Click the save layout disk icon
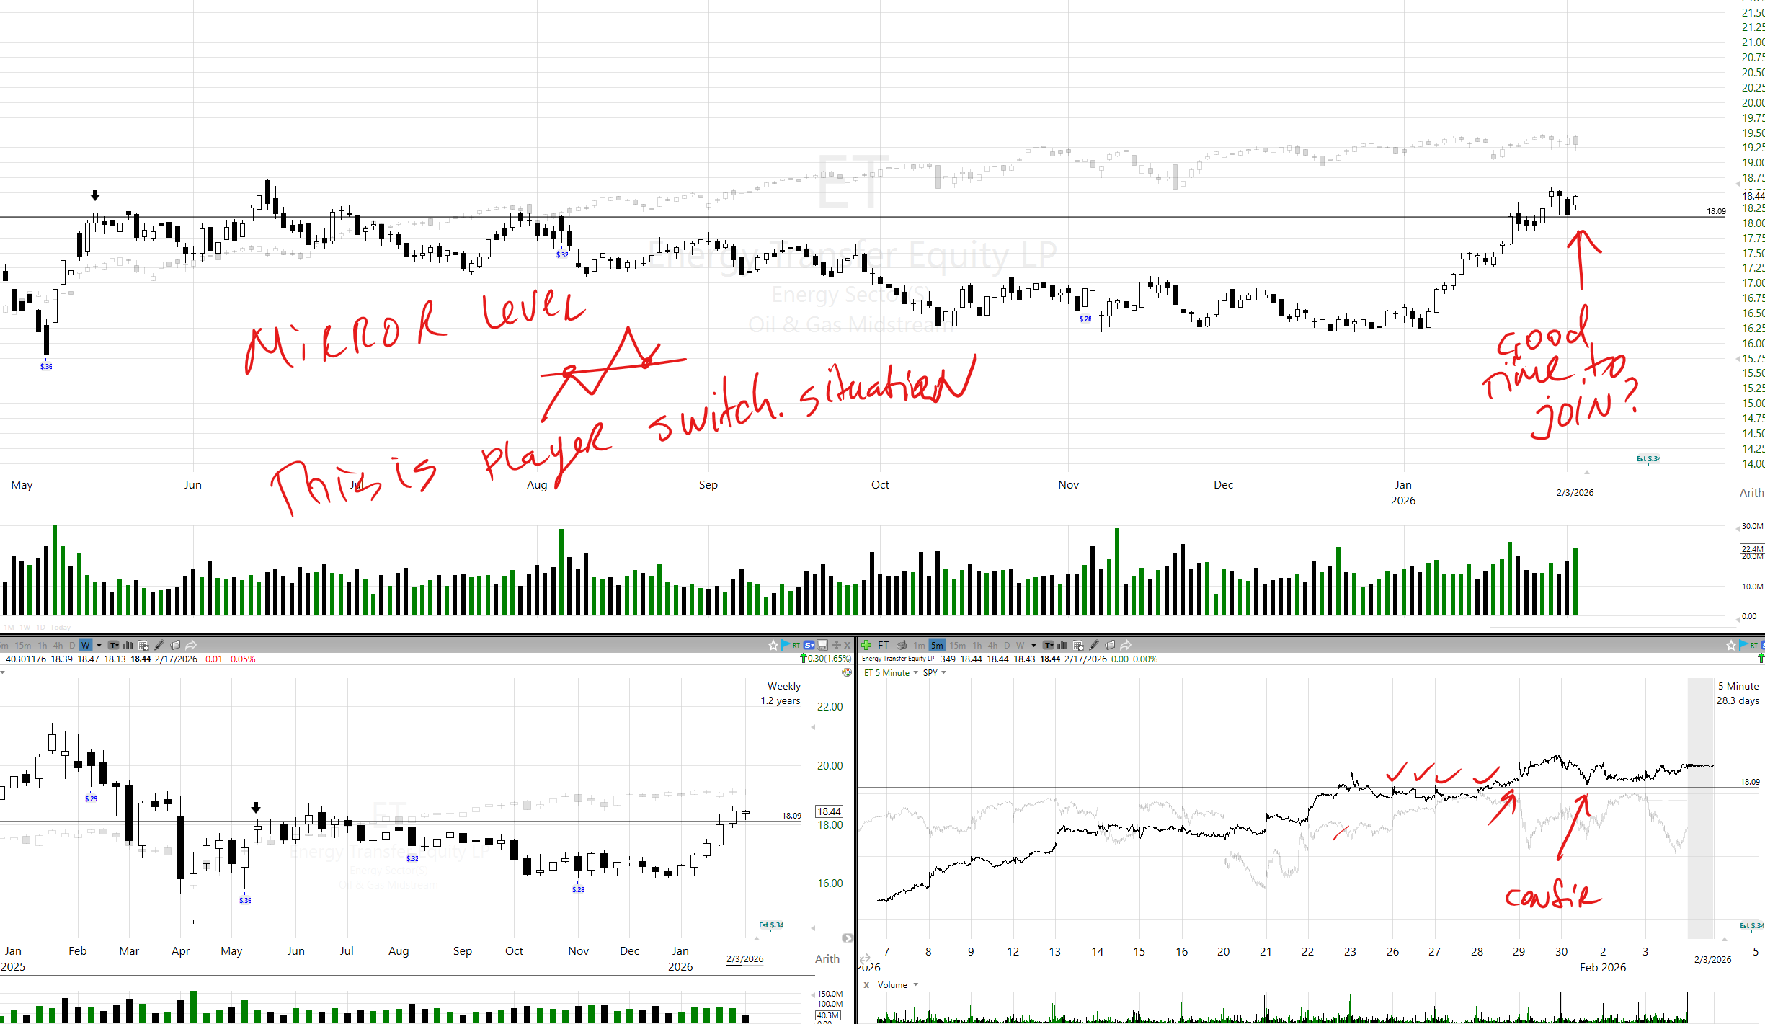The width and height of the screenshot is (1765, 1024). pyautogui.click(x=822, y=645)
